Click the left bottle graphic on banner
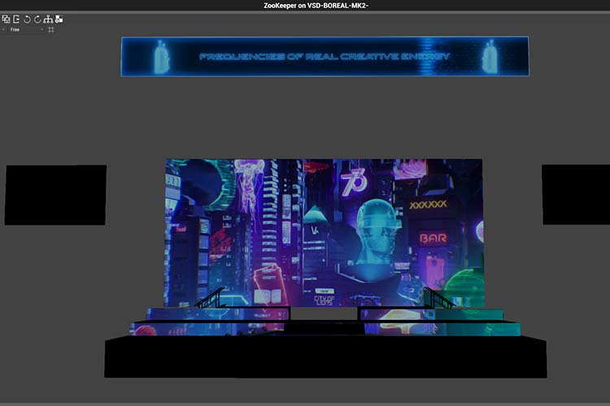Image resolution: width=610 pixels, height=406 pixels. (162, 57)
